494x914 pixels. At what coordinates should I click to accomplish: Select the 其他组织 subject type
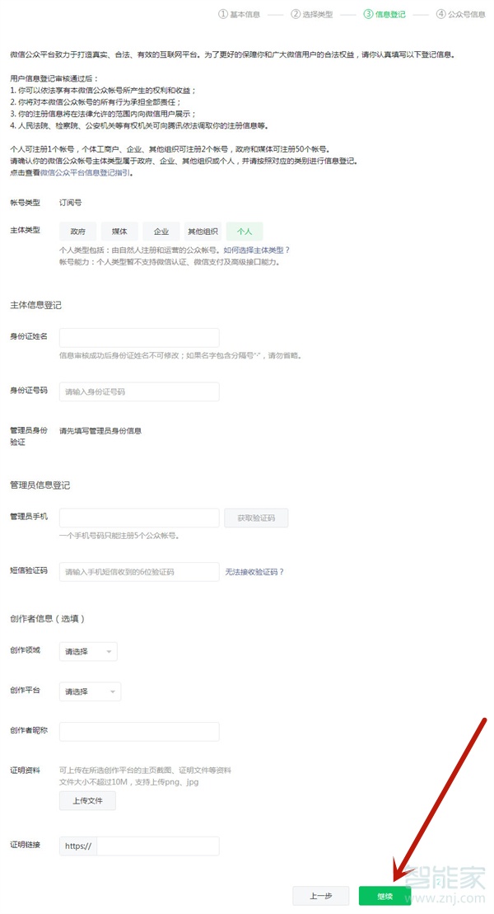click(x=203, y=232)
